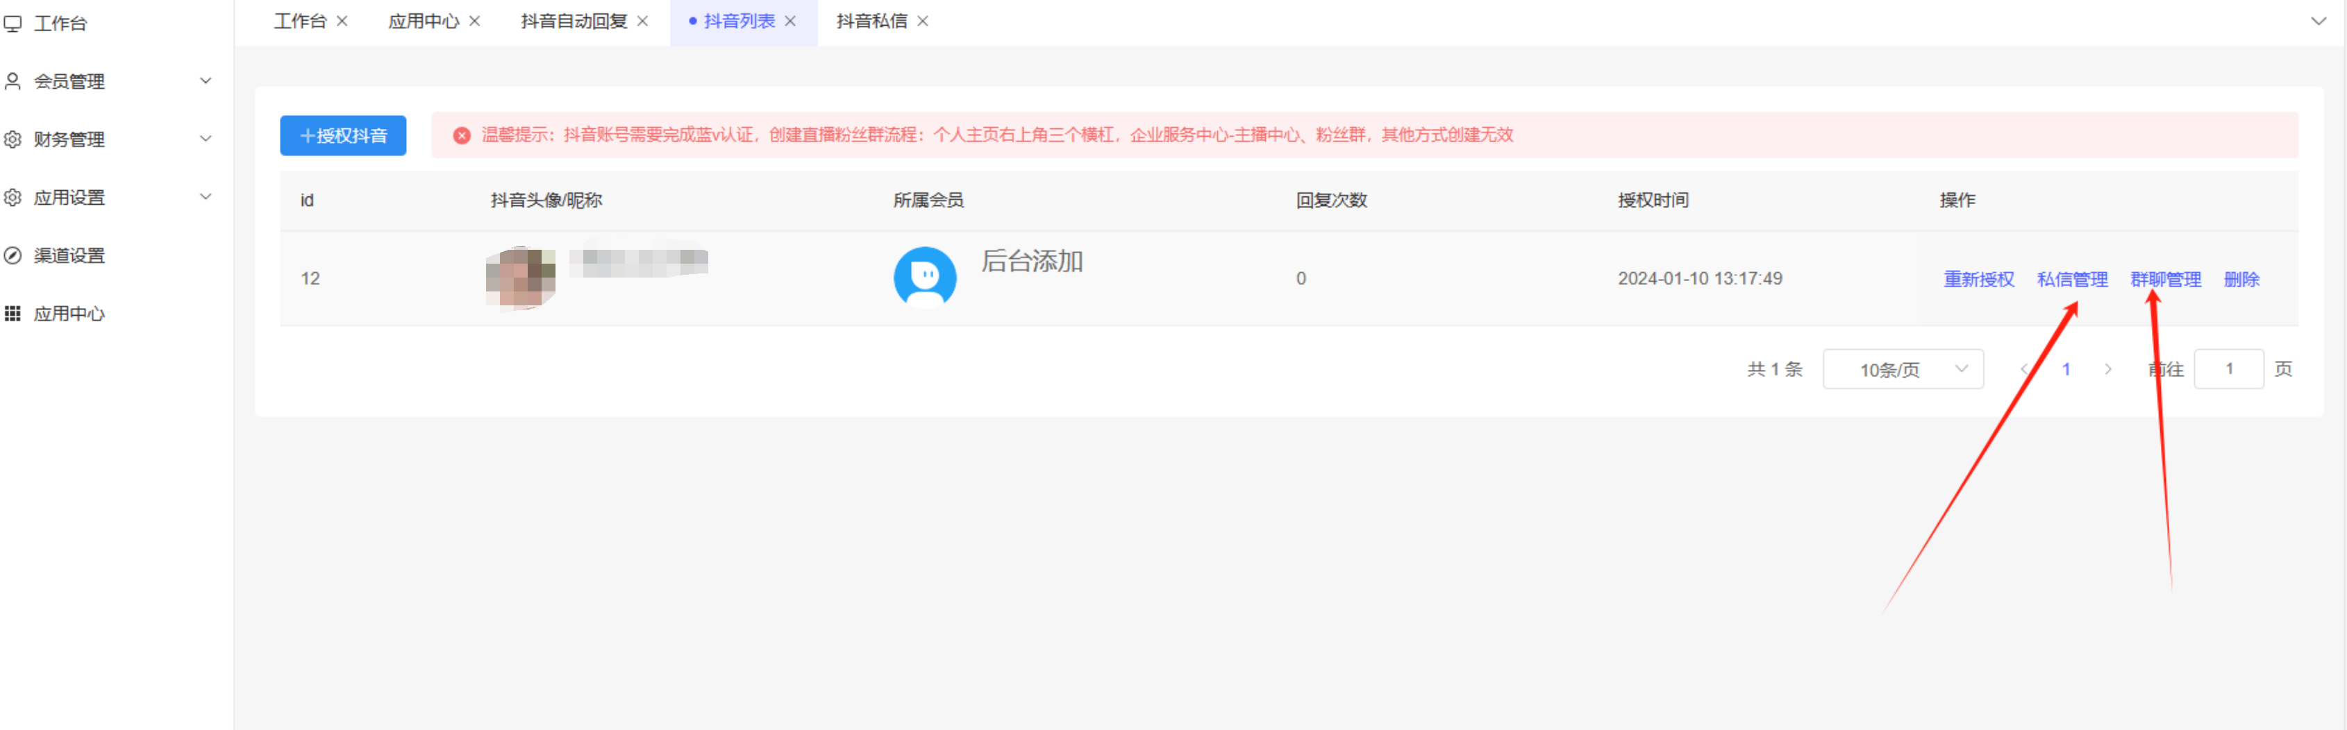Click the 应用中心 grid icon
This screenshot has width=2347, height=730.
12,314
